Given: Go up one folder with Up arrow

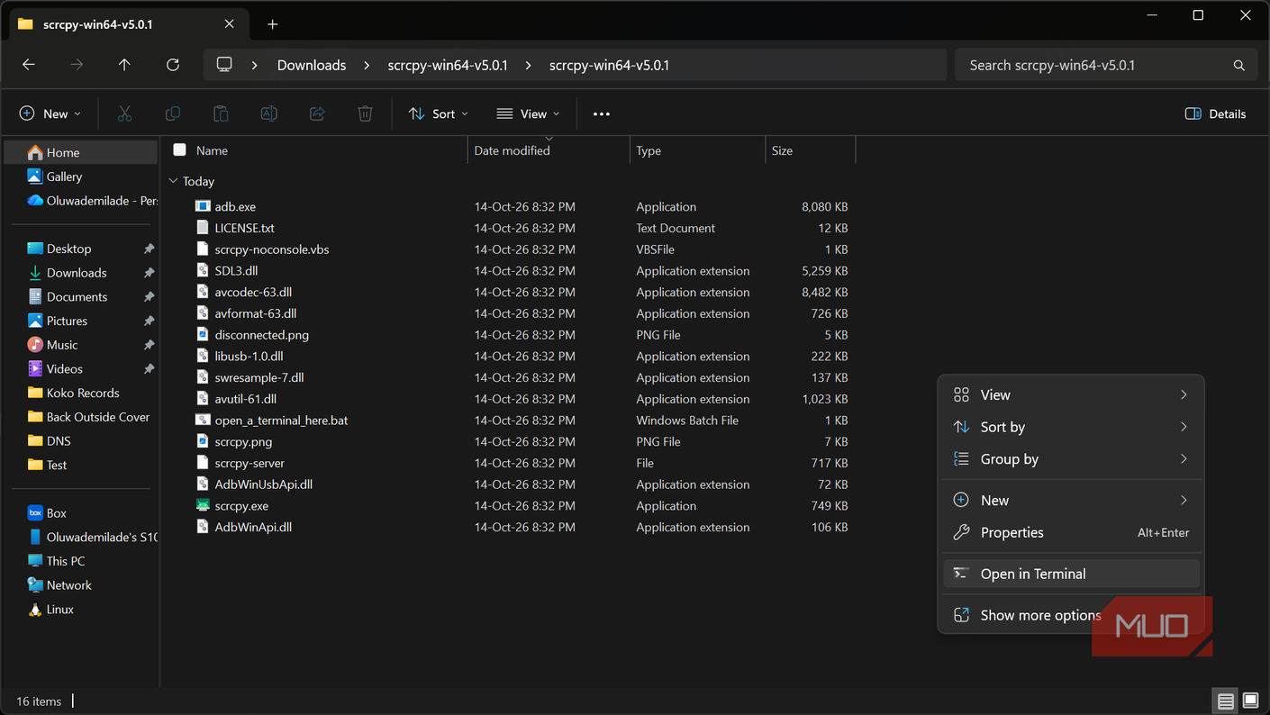Looking at the screenshot, I should 124,65.
